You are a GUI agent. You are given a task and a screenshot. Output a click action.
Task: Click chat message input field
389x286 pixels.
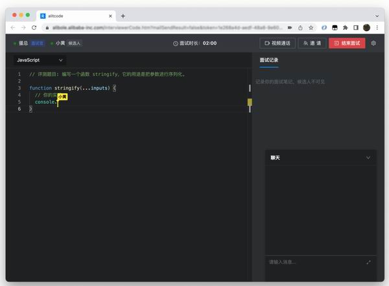[315, 262]
